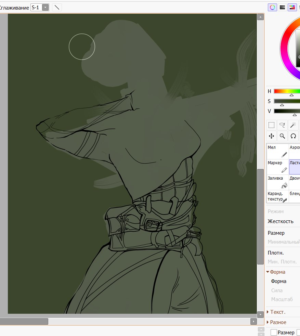Image resolution: width=300 pixels, height=336 pixels.
Task: Click the horizontal scrollbar right arrow
Action: tap(253, 321)
